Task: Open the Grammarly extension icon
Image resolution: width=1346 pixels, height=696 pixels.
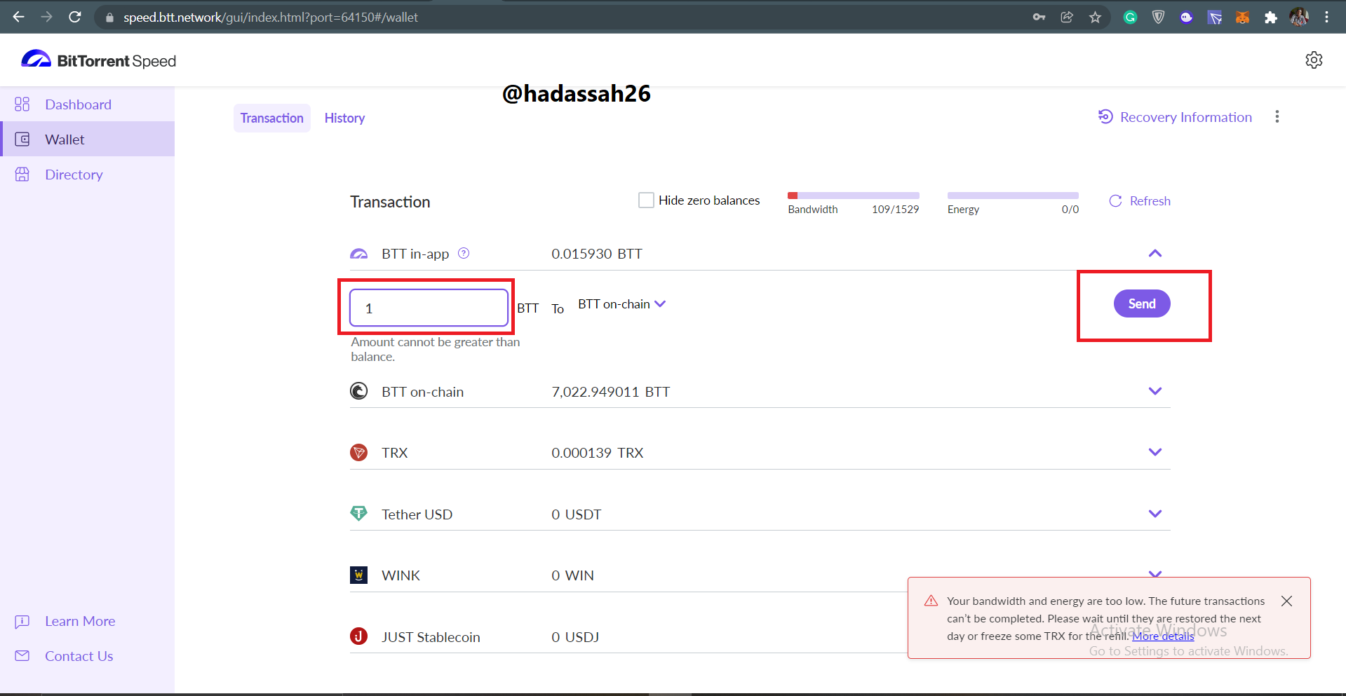Action: click(1130, 17)
